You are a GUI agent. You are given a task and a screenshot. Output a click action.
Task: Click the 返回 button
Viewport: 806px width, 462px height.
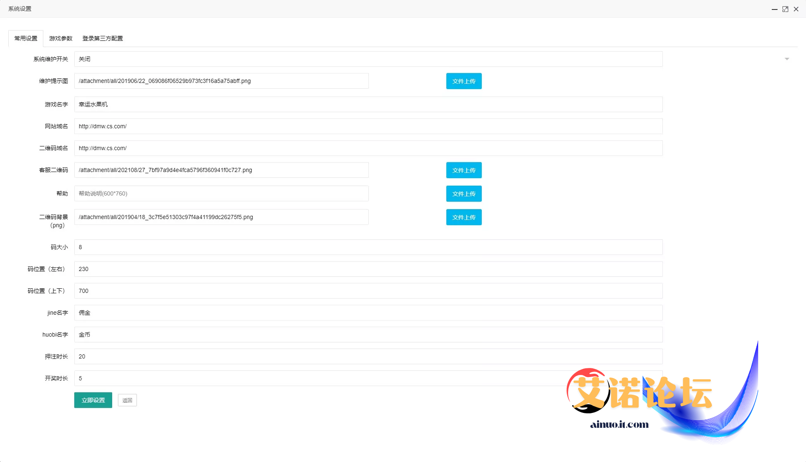(127, 400)
